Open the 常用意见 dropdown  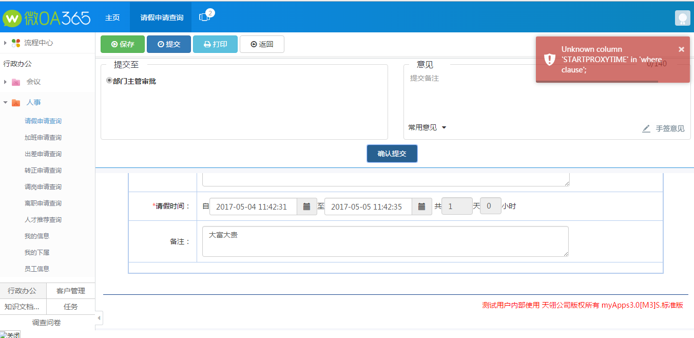427,127
